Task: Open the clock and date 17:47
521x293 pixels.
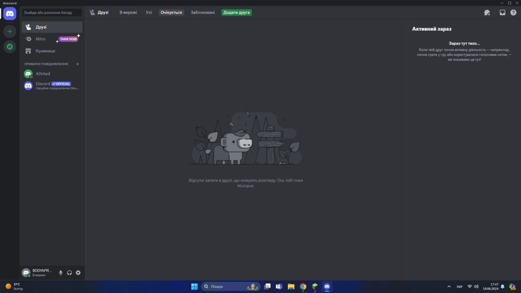Action: coord(491,286)
